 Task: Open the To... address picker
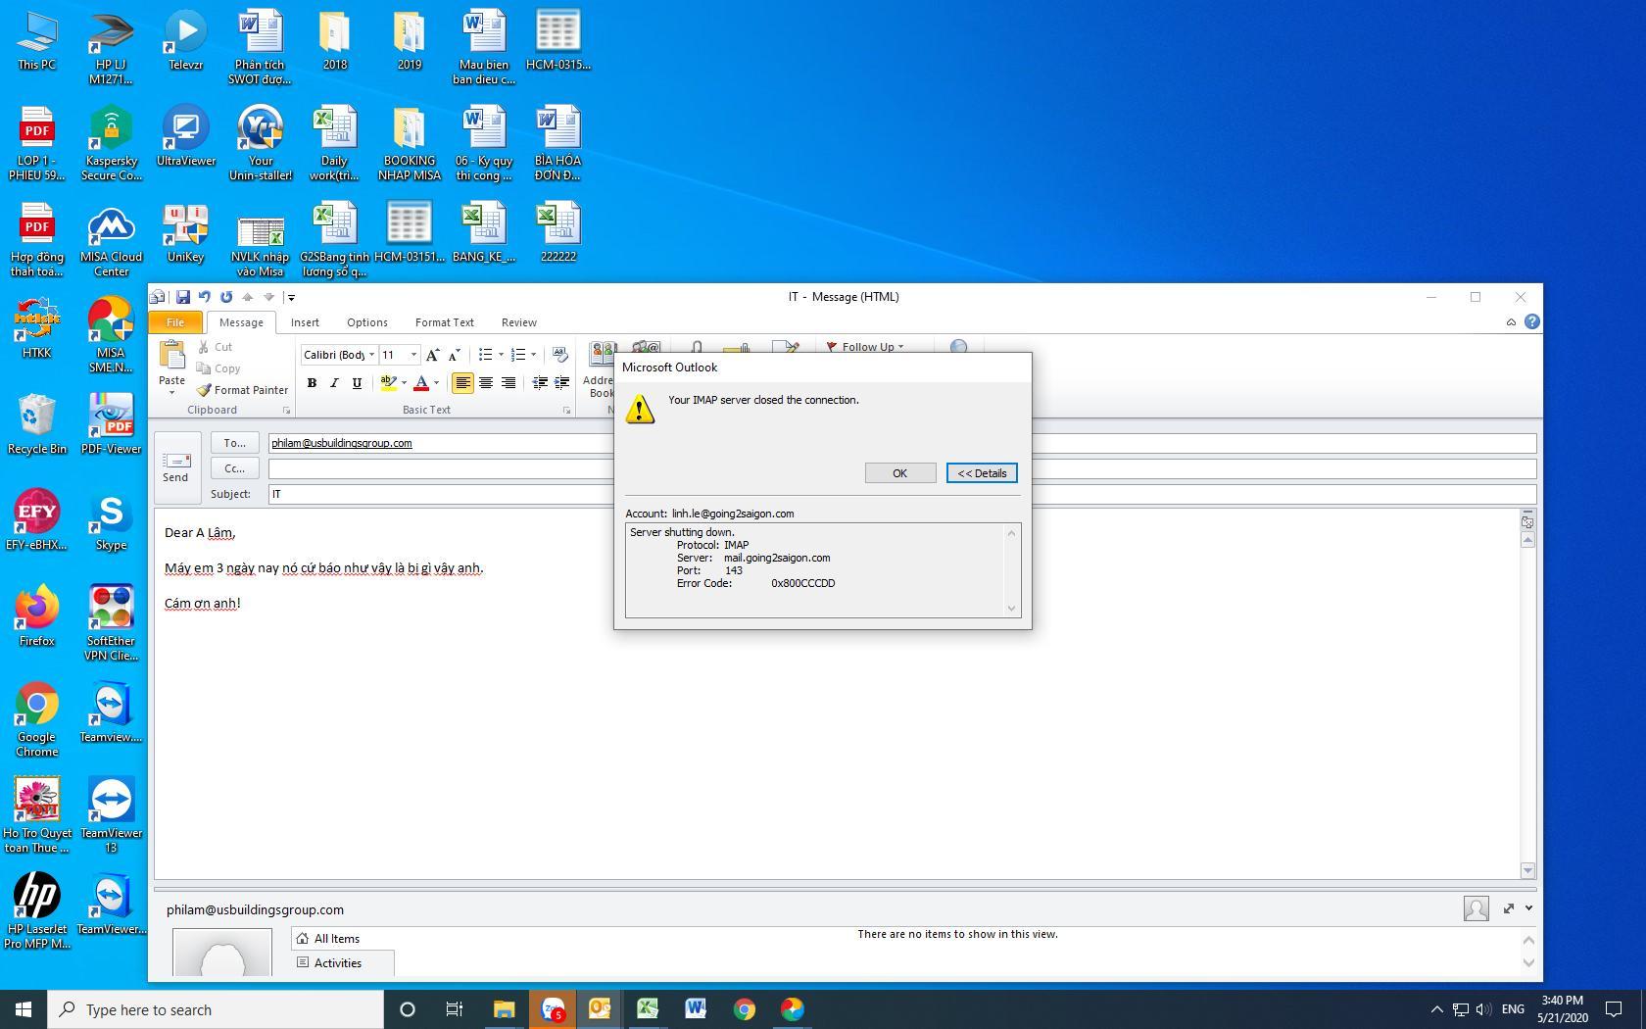235,443
